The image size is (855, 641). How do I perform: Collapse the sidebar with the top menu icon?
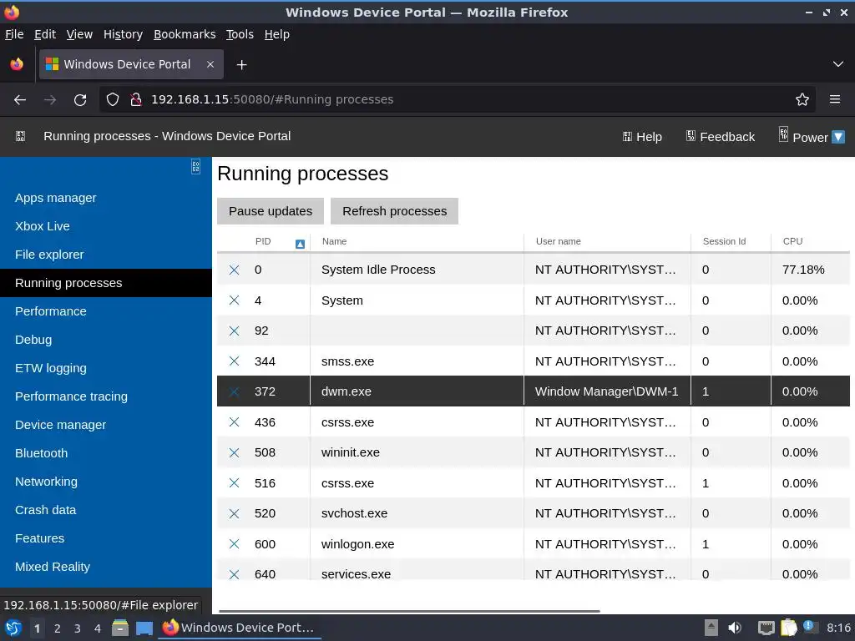point(195,166)
